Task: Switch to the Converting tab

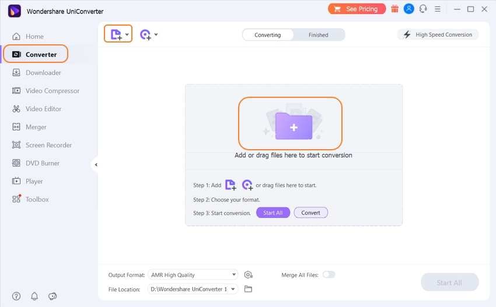Action: [268, 35]
